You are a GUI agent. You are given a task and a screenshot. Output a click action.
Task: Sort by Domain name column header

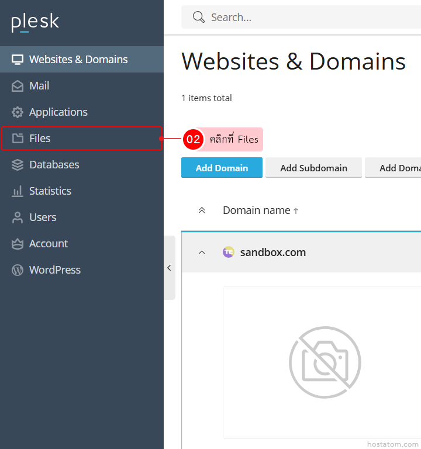coord(257,210)
